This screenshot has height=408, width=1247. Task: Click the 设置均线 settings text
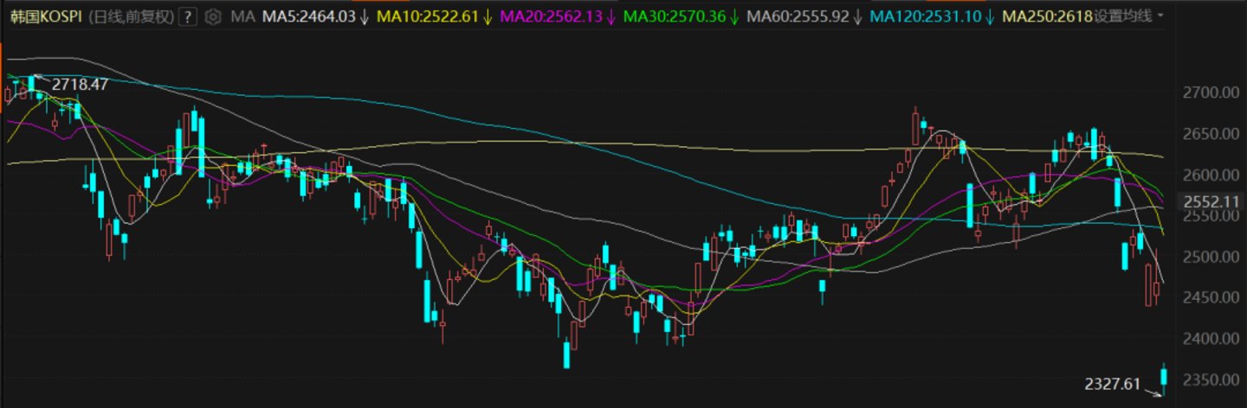(1127, 16)
